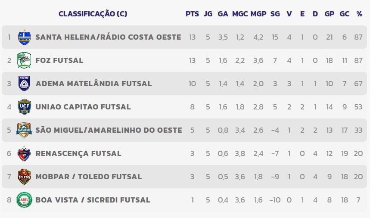Viewport: 370px width, 218px height.
Task: Select the ADEMA MATELÂNDIA FUTSAL name
Action: coord(93,84)
